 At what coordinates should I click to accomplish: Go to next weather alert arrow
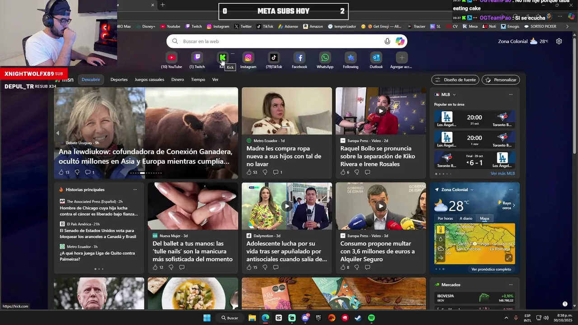click(x=513, y=205)
